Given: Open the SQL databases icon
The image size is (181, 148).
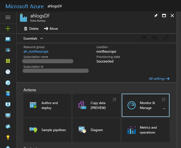Looking at the screenshot, I should 8,94.
